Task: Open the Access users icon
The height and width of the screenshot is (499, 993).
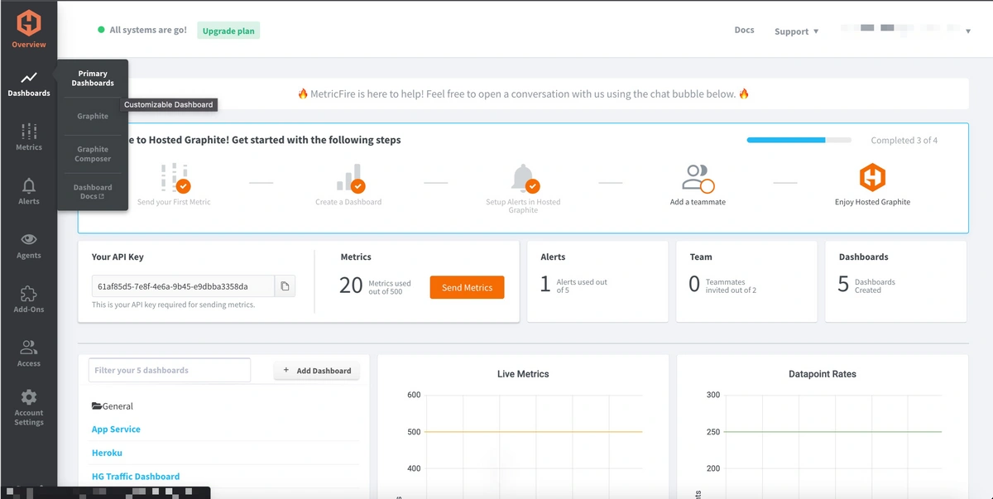Action: pyautogui.click(x=29, y=348)
